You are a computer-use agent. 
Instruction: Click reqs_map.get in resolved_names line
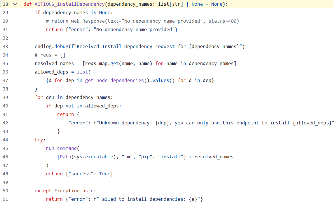click(102, 63)
